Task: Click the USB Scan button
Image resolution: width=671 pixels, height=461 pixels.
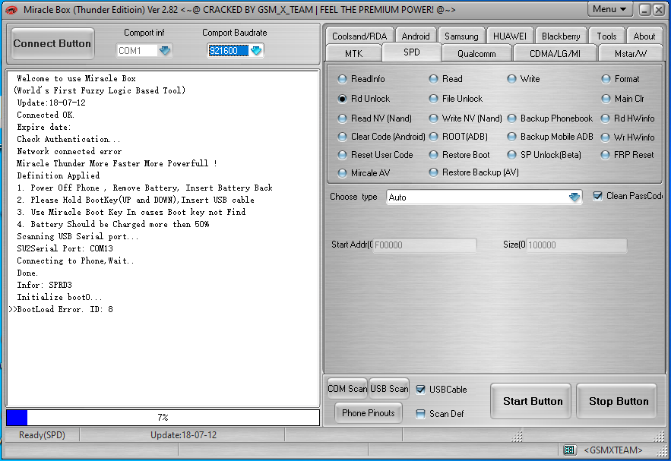Action: (389, 389)
